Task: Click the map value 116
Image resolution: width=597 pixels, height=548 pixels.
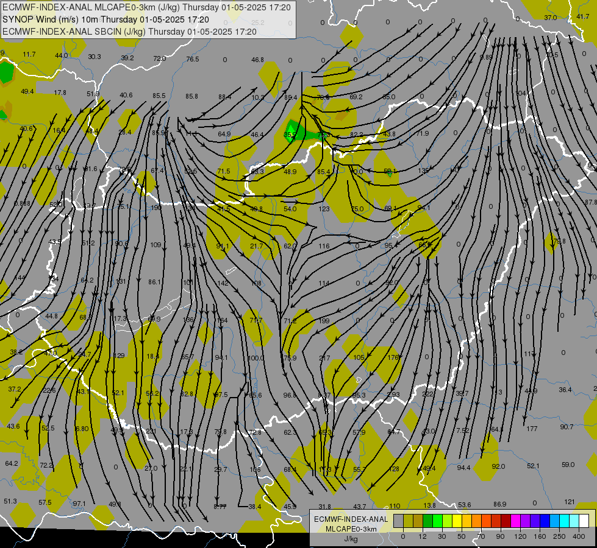Action: click(x=324, y=246)
